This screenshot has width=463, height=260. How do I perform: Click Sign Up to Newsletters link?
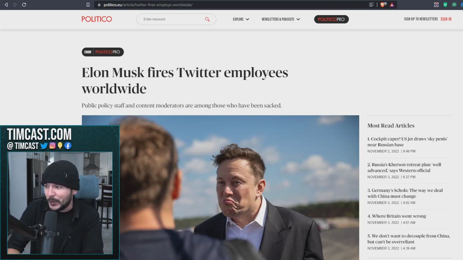(421, 19)
